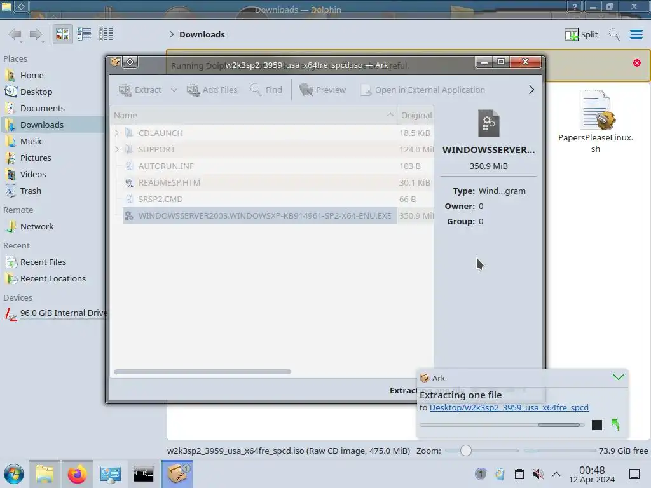651x488 pixels.
Task: Open Trash in Places panel
Action: coord(31,191)
